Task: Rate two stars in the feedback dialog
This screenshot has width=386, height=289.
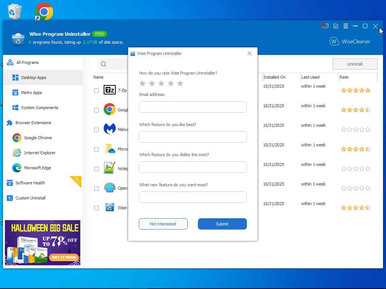Action: tap(152, 83)
